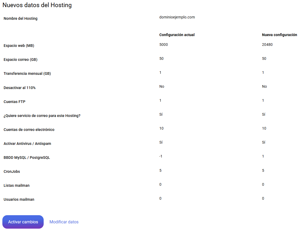Click the Nuevos datos del Hosting heading
299x231 pixels.
(37, 5)
